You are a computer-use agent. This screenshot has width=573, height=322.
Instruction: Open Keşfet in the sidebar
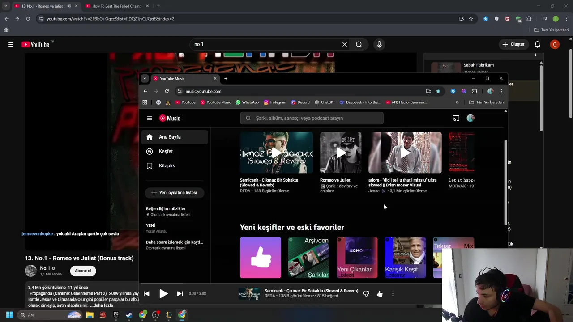[175, 151]
